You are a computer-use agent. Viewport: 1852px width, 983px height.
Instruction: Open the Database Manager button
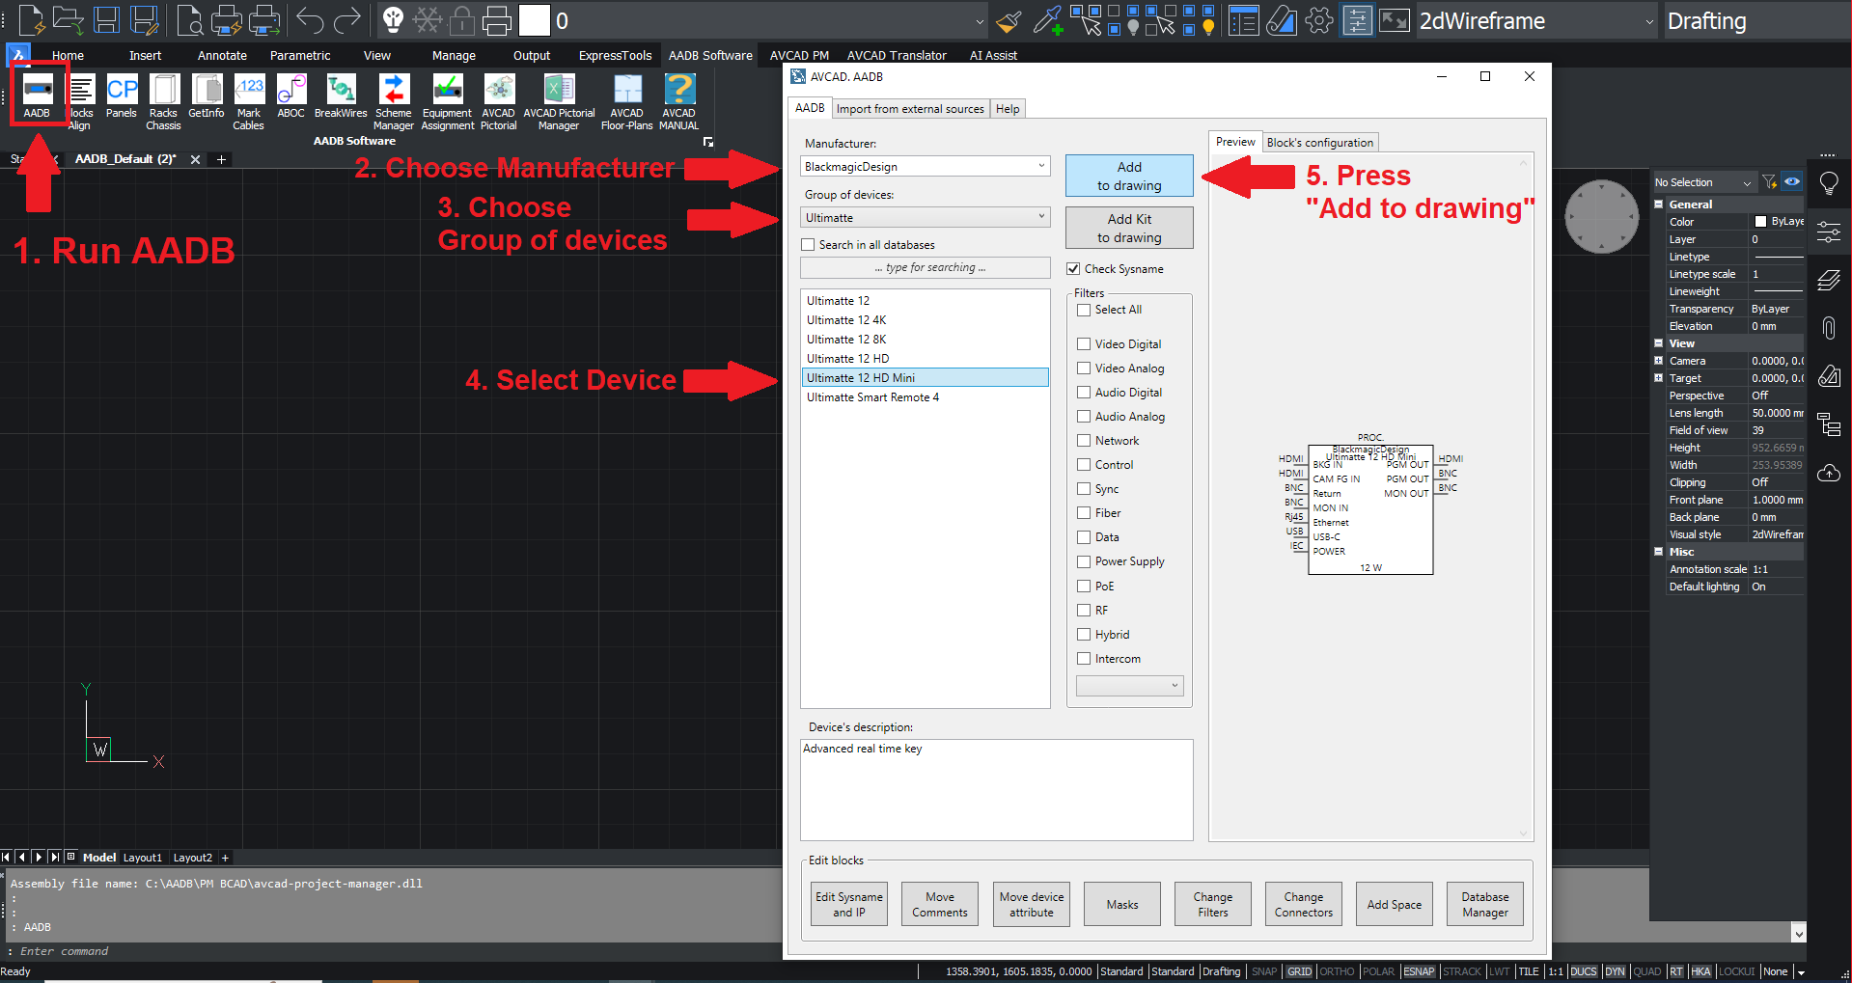[1484, 904]
